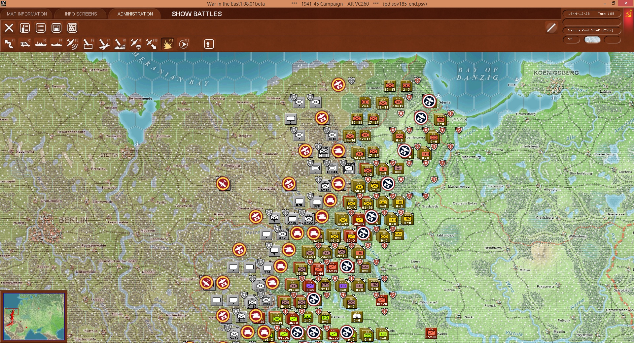
Task: Click the BERLIN city label
Action: pyautogui.click(x=73, y=220)
